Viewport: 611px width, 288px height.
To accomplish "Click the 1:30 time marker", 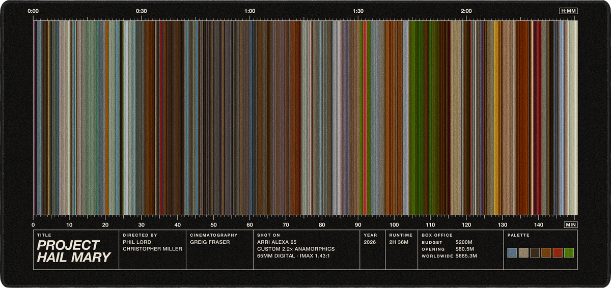I will (358, 11).
